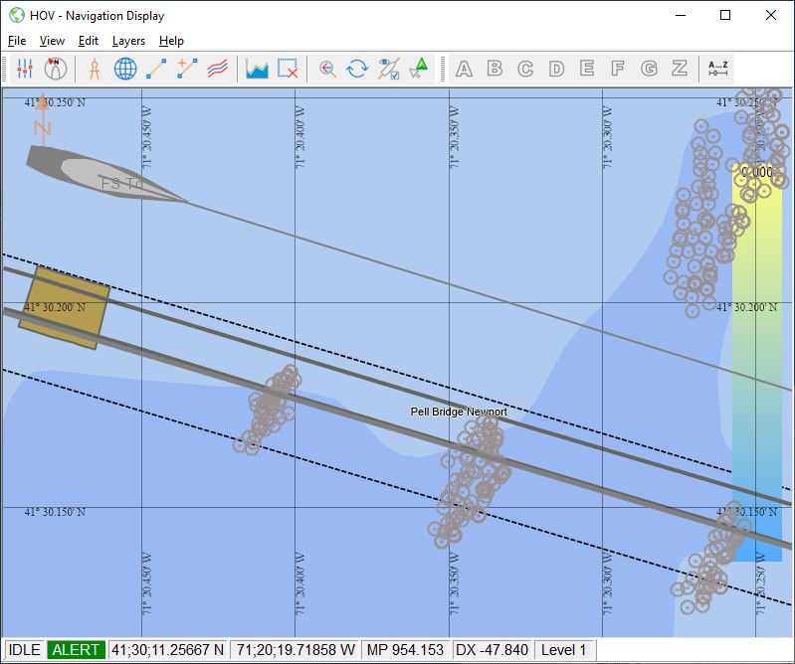Click the globe grid icon
The height and width of the screenshot is (664, 795).
click(125, 69)
